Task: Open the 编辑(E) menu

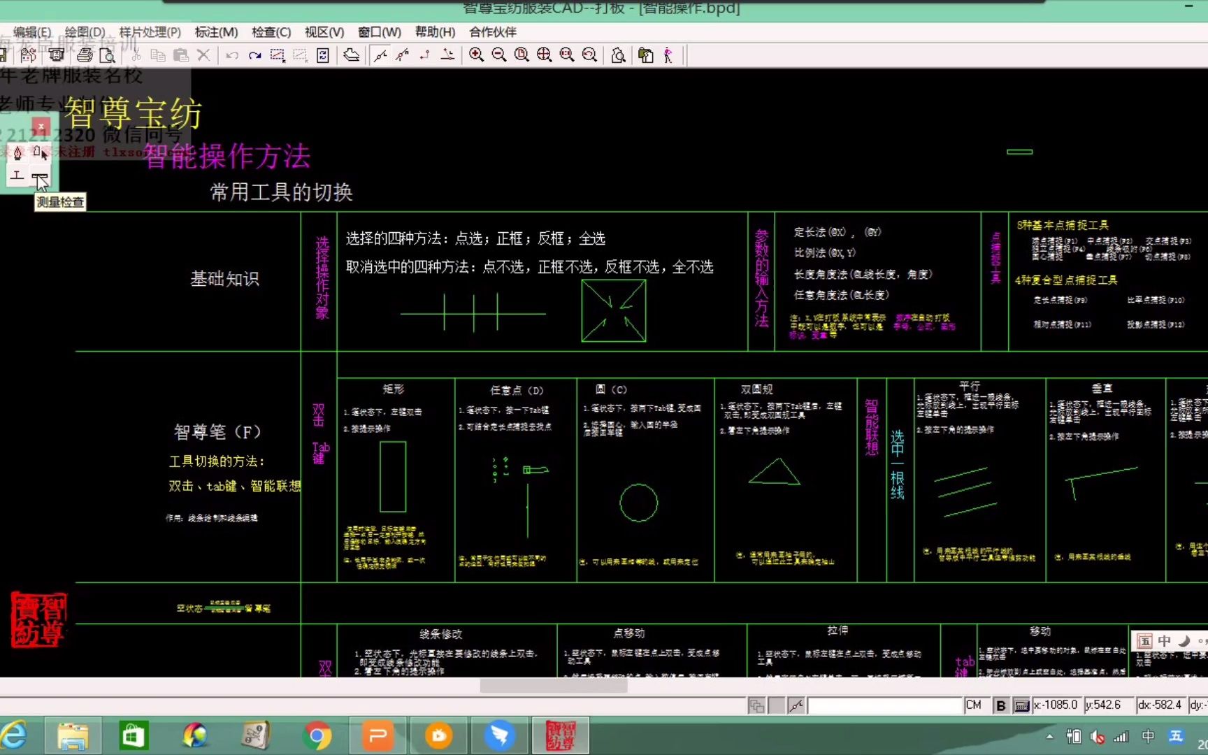Action: point(32,32)
